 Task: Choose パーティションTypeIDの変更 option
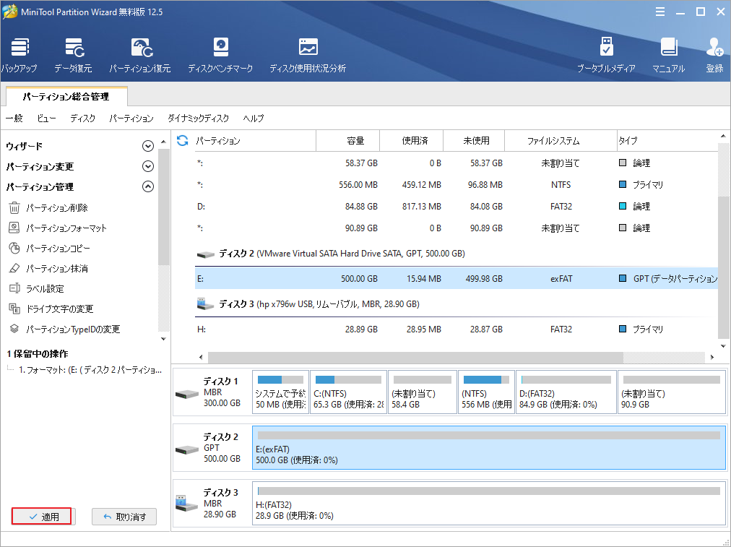pyautogui.click(x=64, y=330)
